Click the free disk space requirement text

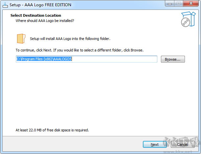pyautogui.click(x=52, y=130)
